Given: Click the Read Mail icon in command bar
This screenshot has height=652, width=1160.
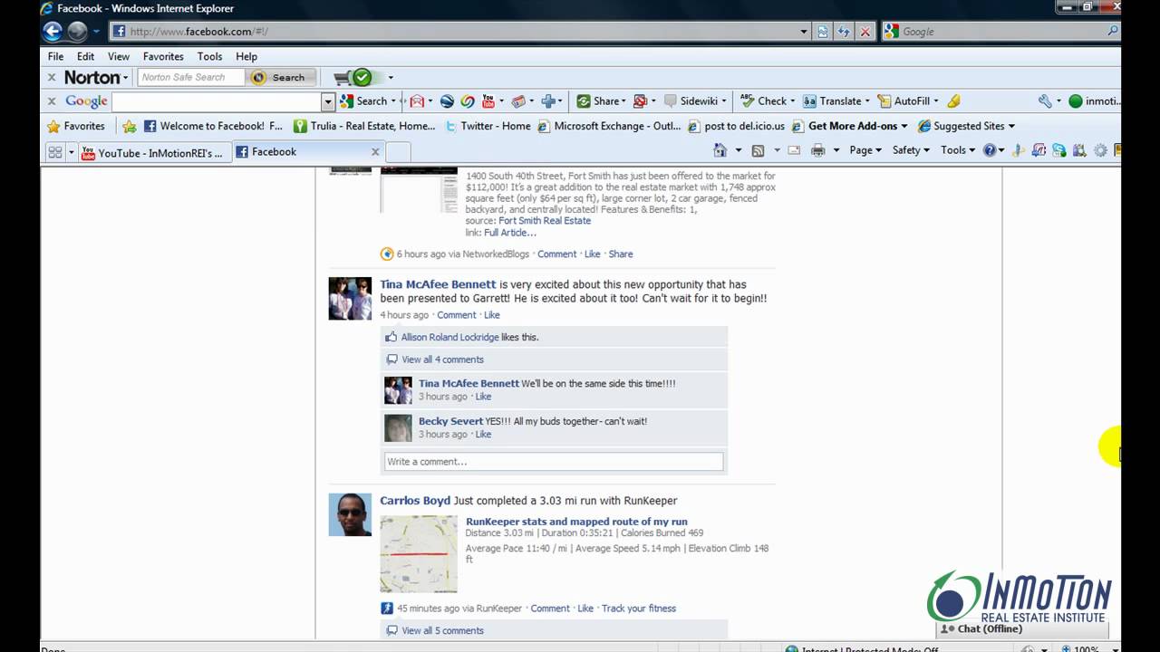Looking at the screenshot, I should 794,150.
